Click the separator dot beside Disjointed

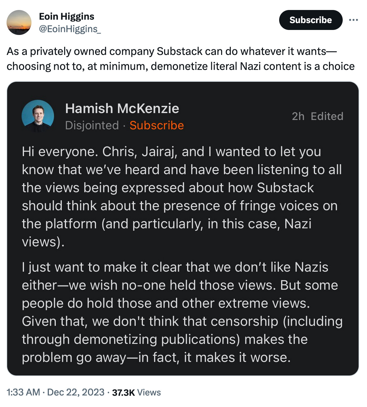[125, 125]
